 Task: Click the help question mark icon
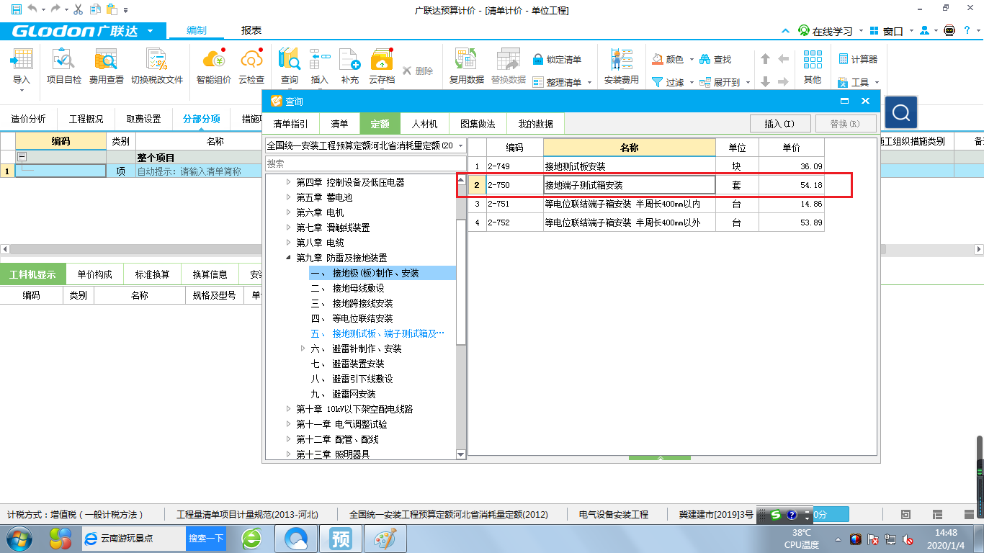[x=967, y=31]
